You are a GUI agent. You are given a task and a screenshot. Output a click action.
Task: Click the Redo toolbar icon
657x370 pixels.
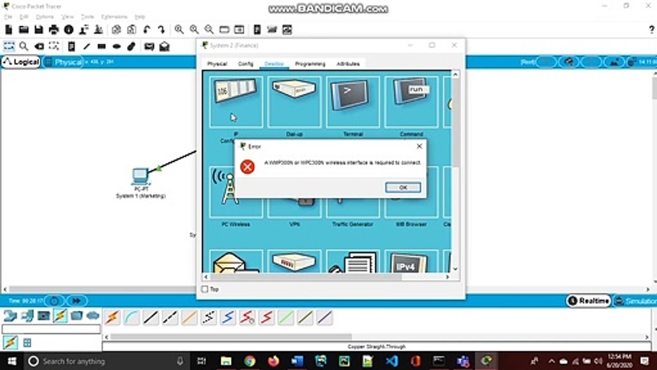pos(161,30)
